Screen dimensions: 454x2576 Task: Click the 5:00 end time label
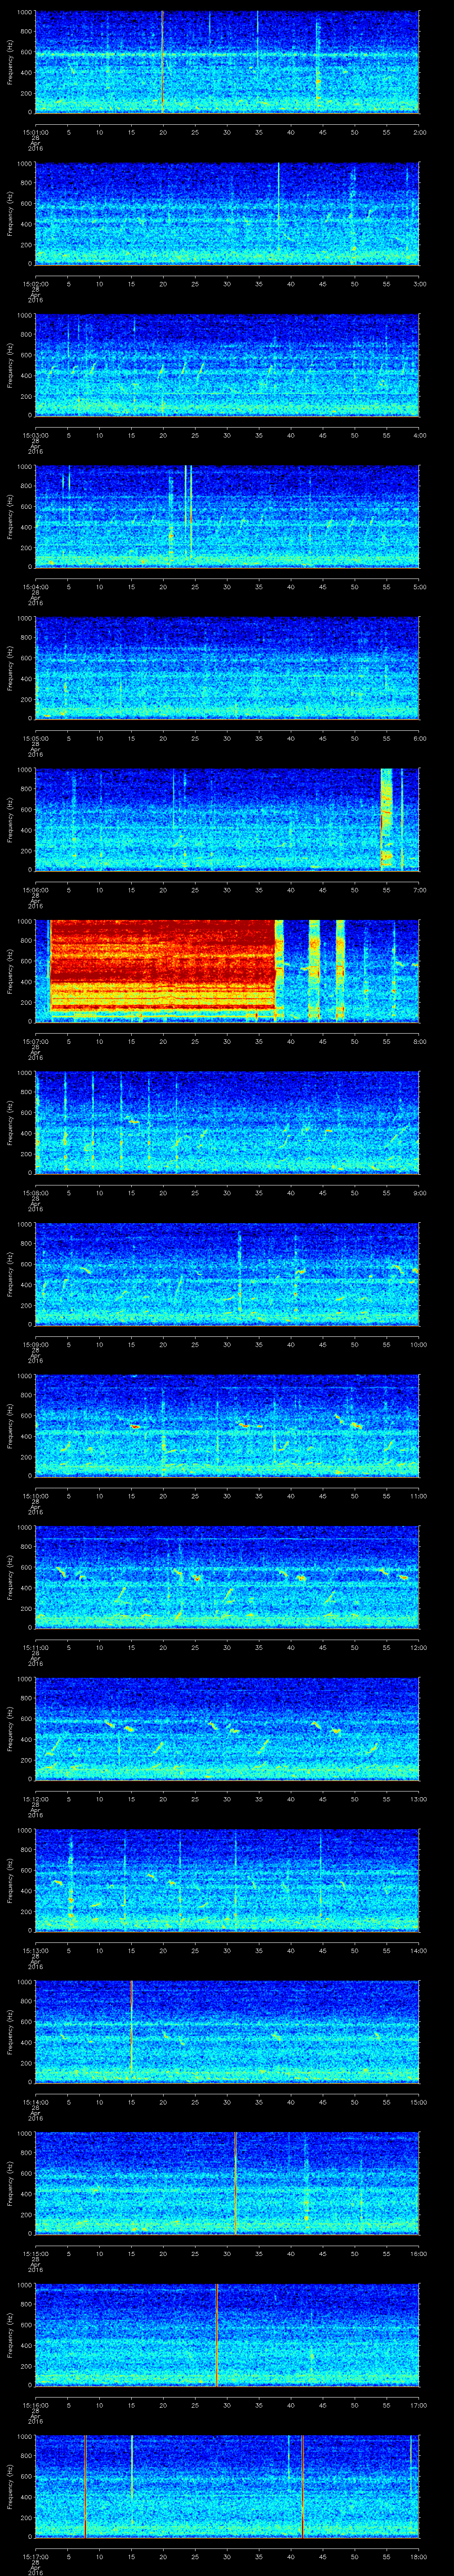[x=419, y=586]
